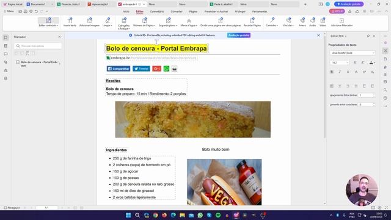391x220 pixels.
Task: Click Dividir uma página em várias páginas
Action: click(x=221, y=22)
